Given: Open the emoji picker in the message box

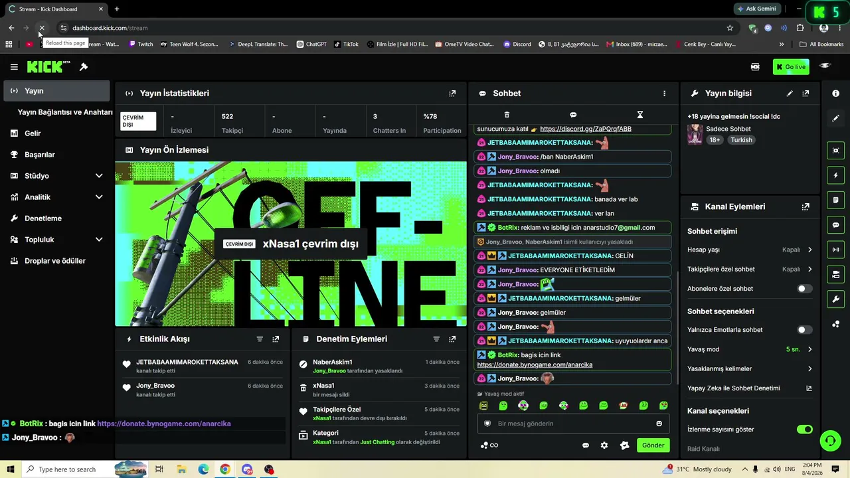Looking at the screenshot, I should (659, 424).
